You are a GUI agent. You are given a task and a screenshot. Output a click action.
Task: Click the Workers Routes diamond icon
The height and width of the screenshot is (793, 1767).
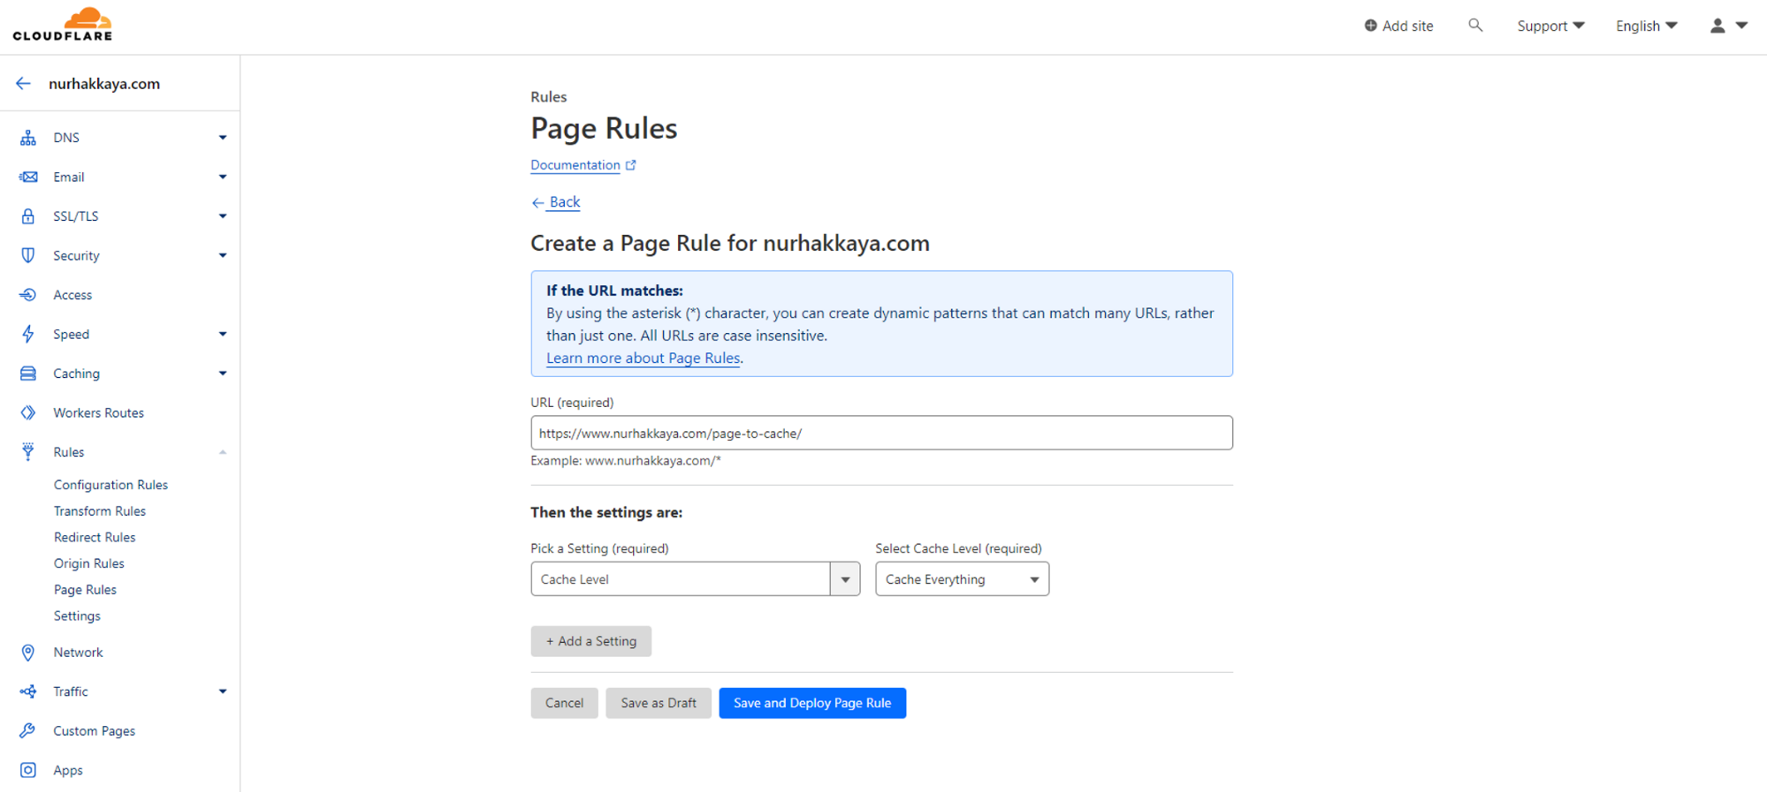point(28,412)
